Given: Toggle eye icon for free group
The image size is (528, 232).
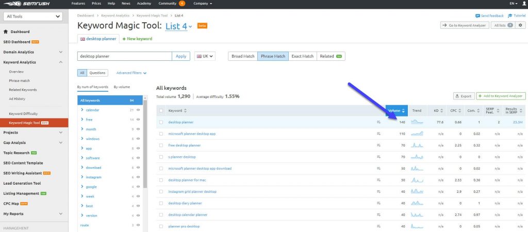Looking at the screenshot, I should pos(138,120).
